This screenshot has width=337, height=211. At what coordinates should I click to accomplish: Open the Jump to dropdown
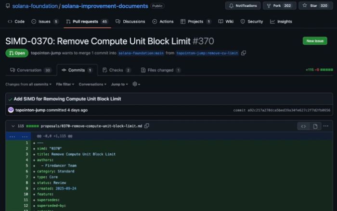click(119, 85)
